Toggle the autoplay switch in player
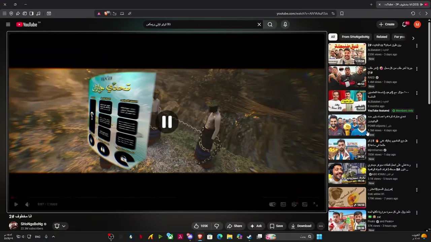This screenshot has width=431, height=242. pyautogui.click(x=272, y=204)
